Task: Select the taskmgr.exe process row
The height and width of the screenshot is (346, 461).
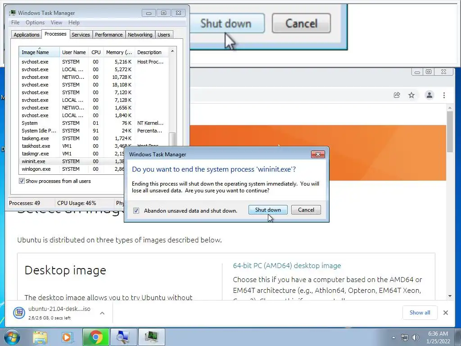Action: (x=72, y=154)
